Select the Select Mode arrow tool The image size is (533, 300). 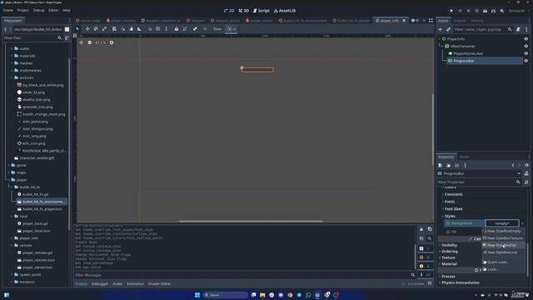[x=77, y=29]
